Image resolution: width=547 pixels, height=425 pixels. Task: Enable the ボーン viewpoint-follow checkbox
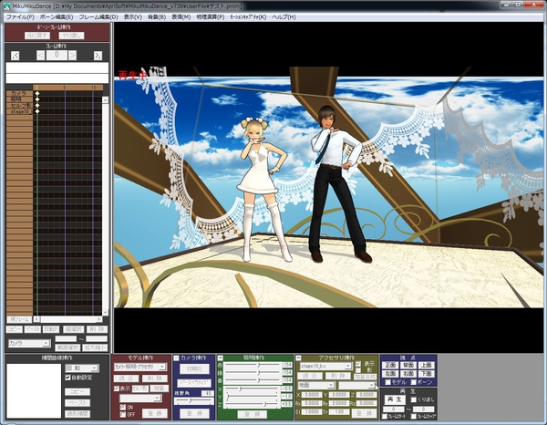tap(413, 382)
